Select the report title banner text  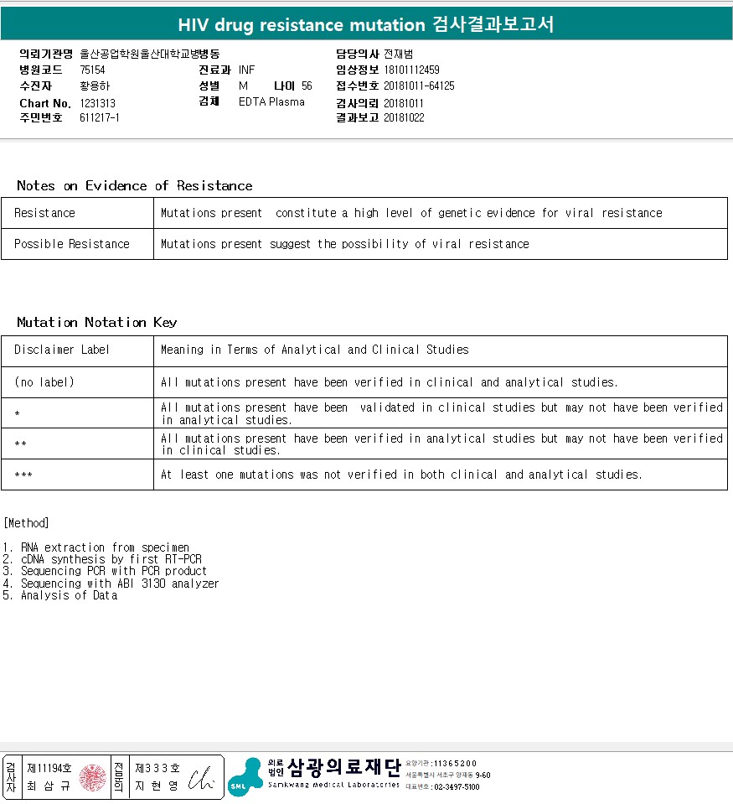[x=366, y=24]
